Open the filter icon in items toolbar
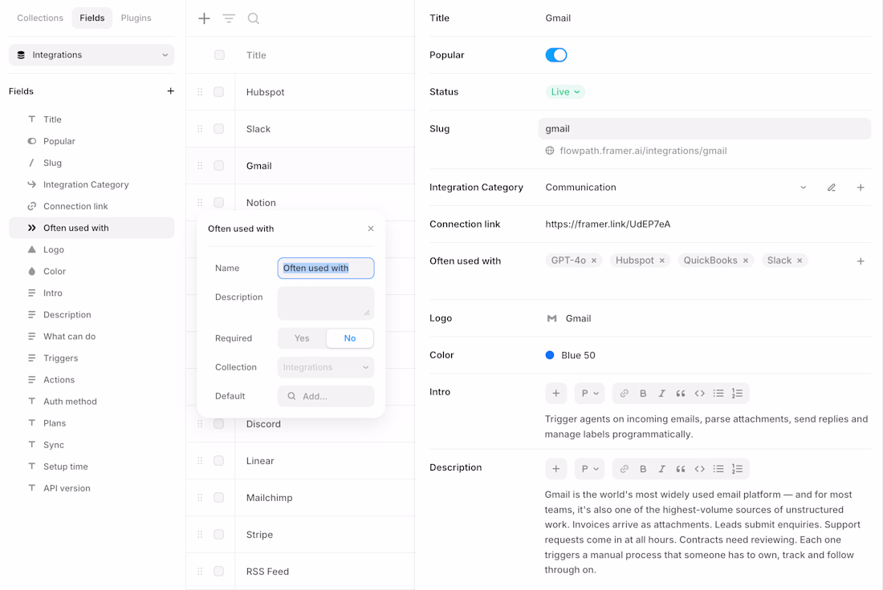 tap(229, 18)
